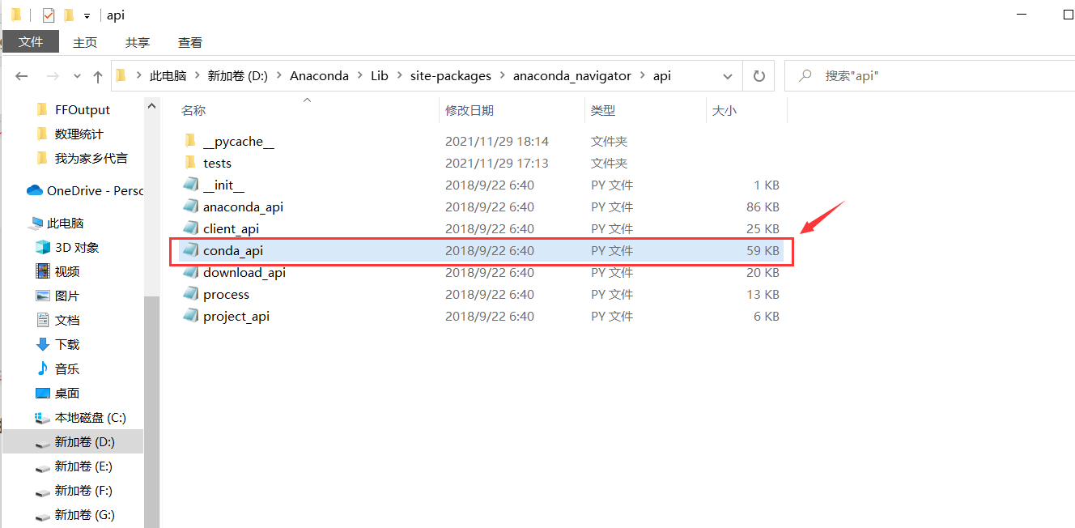Screen dimensions: 1075x528
Task: Select the anaconda_api file name
Action: point(244,207)
